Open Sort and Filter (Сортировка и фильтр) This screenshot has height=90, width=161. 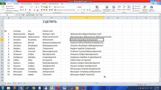point(145,8)
